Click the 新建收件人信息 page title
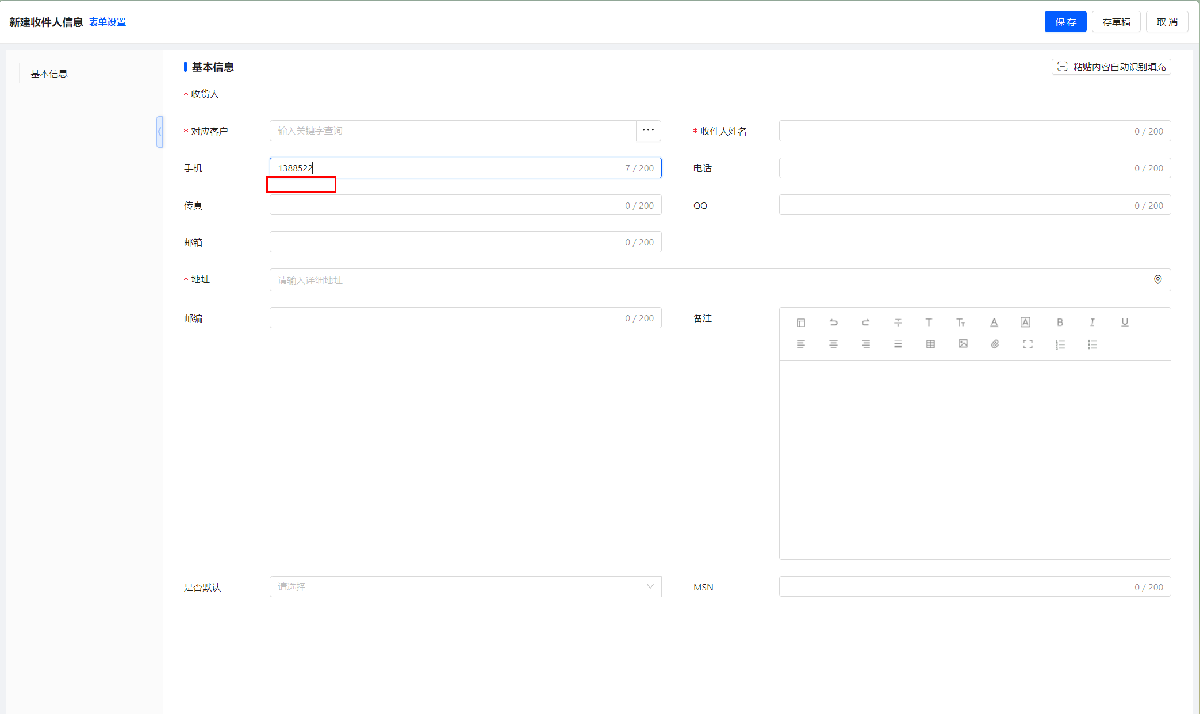Image resolution: width=1200 pixels, height=714 pixels. pyautogui.click(x=46, y=22)
